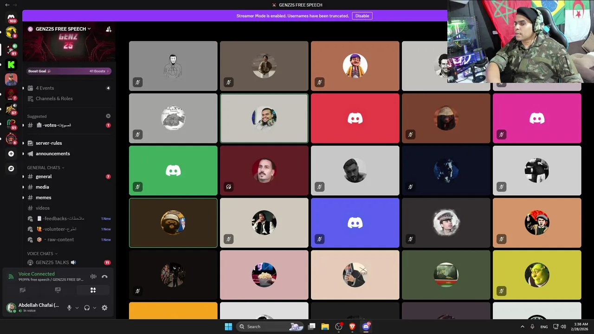The width and height of the screenshot is (594, 334).
Task: Open the general text channel
Action: (x=69, y=176)
